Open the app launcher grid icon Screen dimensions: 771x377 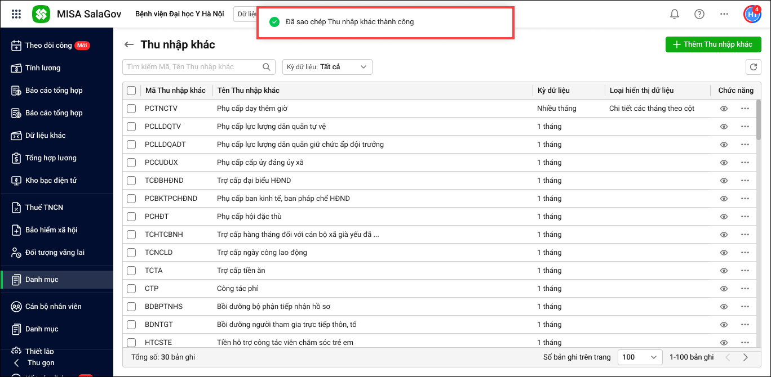pyautogui.click(x=16, y=14)
